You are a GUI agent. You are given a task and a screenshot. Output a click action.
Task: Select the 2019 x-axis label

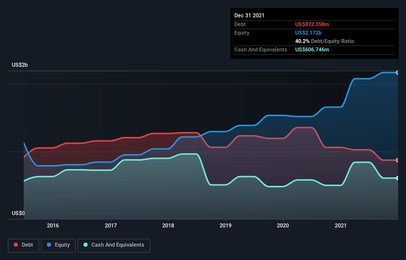pos(226,225)
